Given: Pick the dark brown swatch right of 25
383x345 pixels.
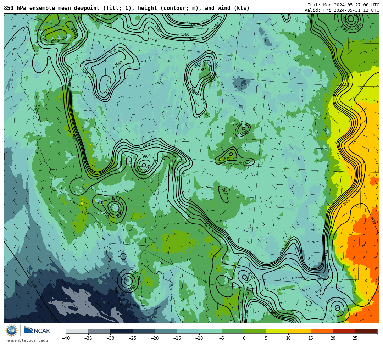Looking at the screenshot, I should click(366, 331).
